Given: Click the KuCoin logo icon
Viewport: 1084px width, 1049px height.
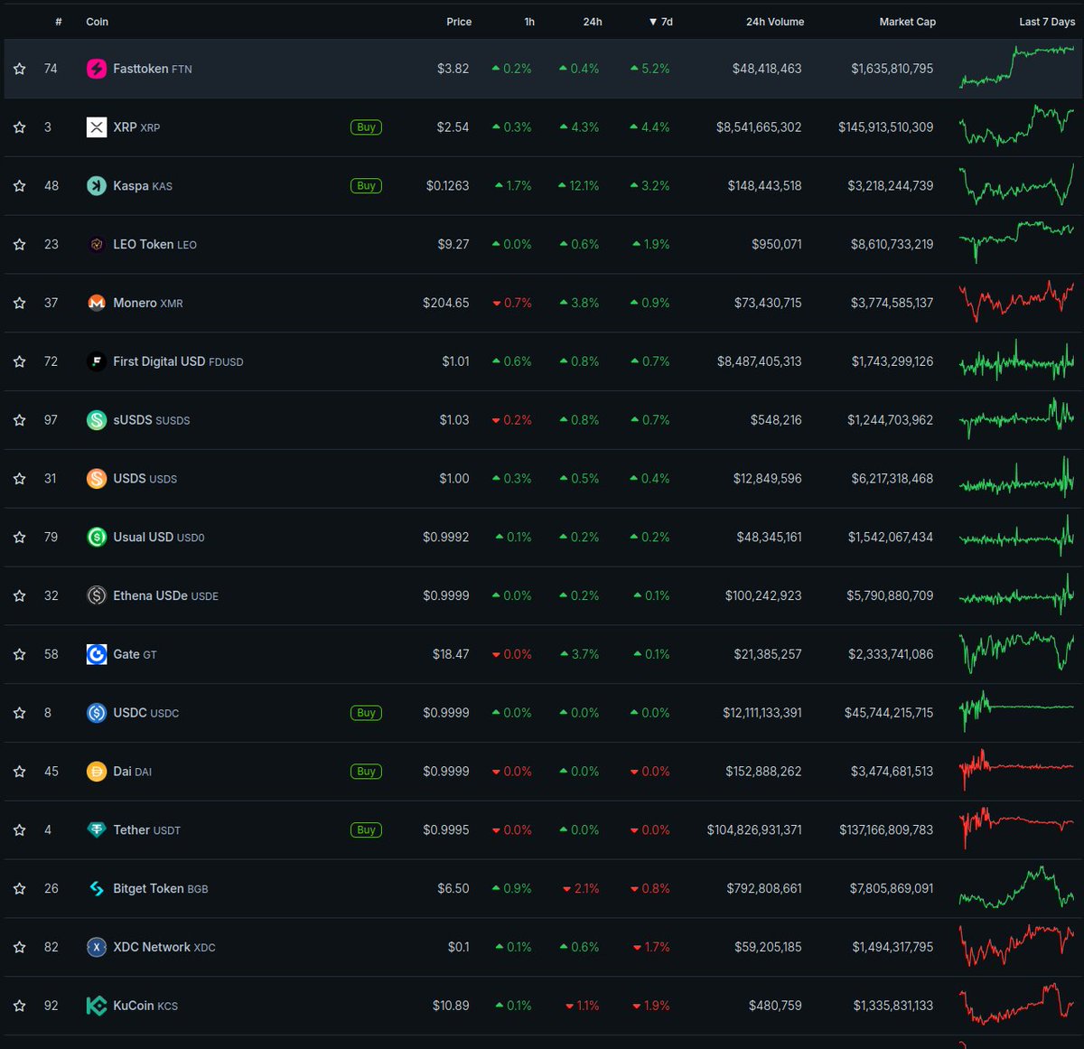Looking at the screenshot, I should tap(97, 1006).
